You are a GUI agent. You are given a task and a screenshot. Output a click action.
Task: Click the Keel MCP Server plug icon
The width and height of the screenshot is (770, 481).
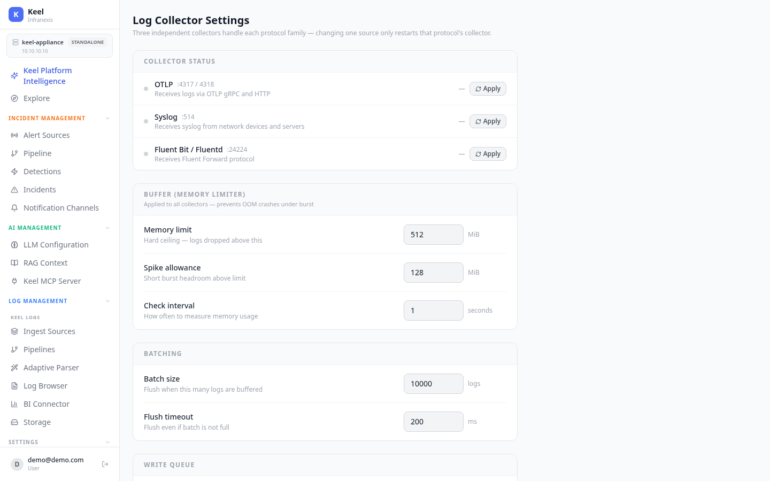tap(14, 281)
